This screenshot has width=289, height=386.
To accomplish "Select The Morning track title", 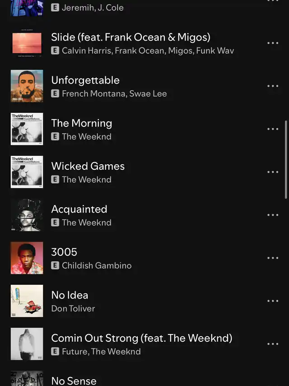I will click(x=81, y=123).
